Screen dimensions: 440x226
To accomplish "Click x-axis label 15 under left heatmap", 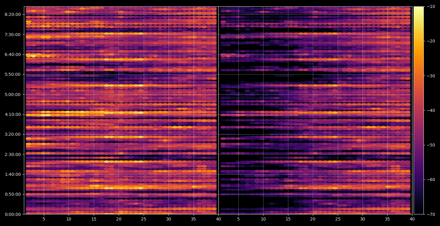I will tap(94, 219).
